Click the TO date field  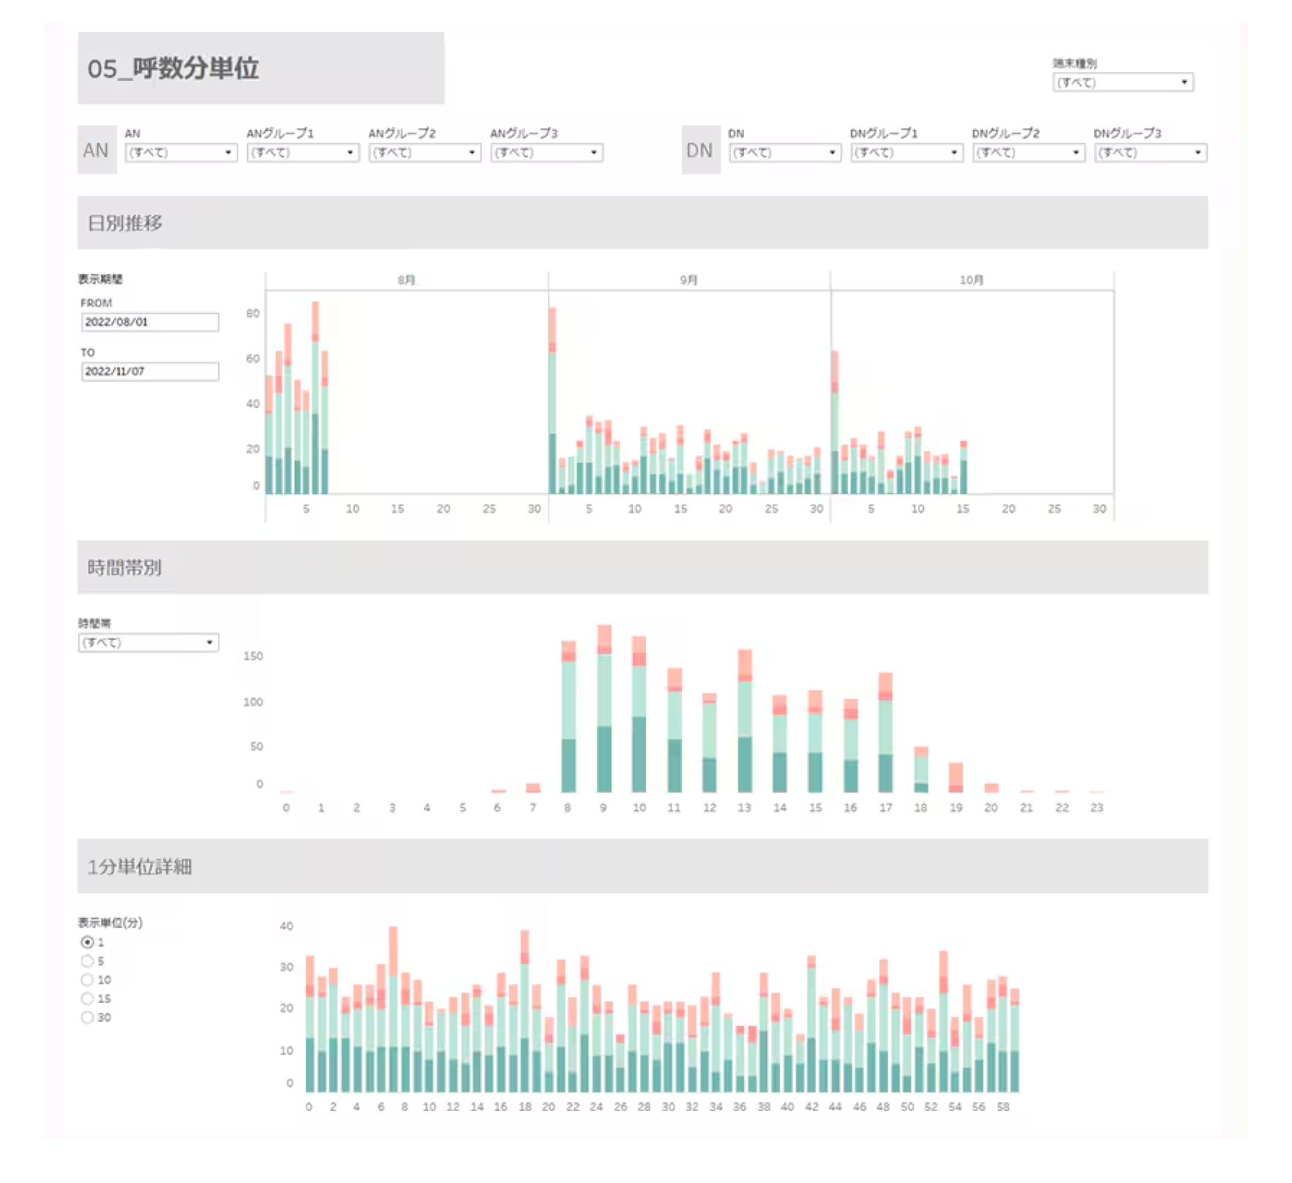[150, 371]
